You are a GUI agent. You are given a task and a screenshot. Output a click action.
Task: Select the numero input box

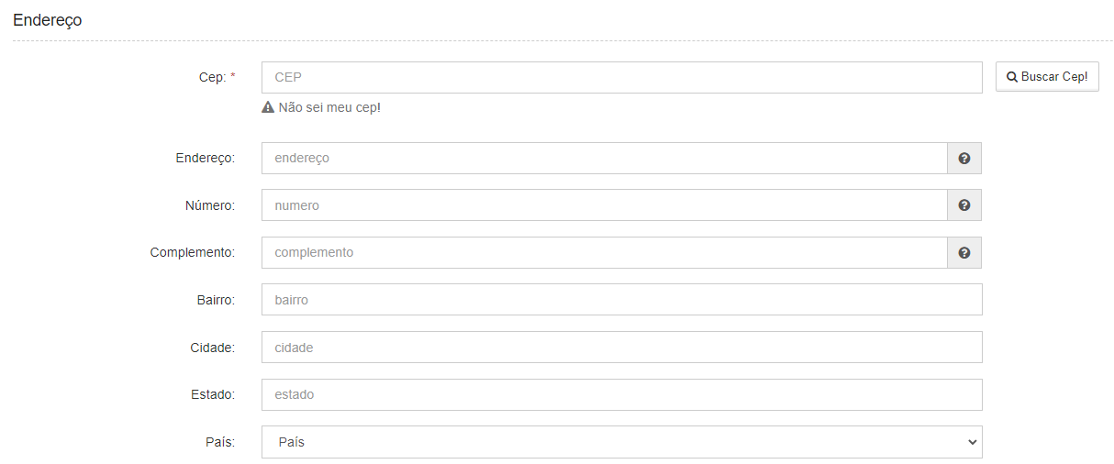coord(605,205)
